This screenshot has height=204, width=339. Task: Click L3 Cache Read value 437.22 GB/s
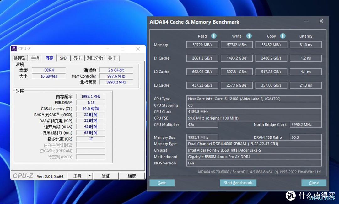(202, 85)
